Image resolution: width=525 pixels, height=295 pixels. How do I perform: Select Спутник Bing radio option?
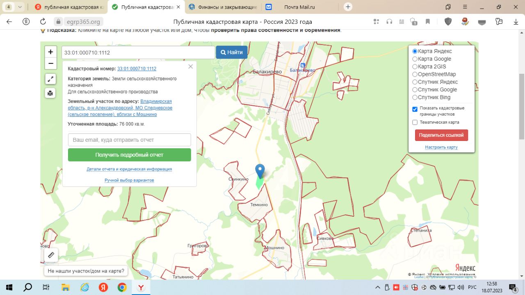415,97
